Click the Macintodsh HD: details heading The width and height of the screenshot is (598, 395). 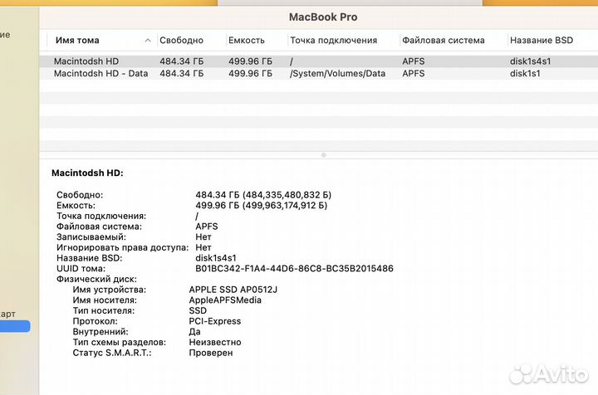click(x=87, y=173)
